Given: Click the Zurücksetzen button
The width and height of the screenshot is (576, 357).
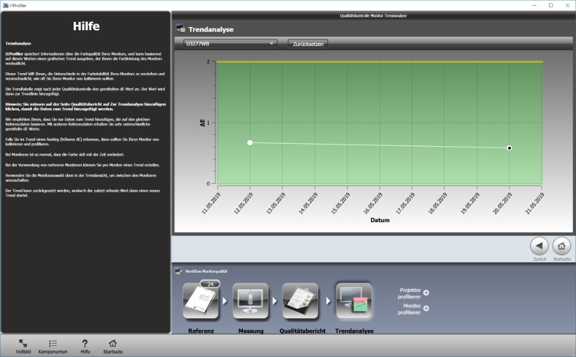Looking at the screenshot, I should [x=308, y=44].
